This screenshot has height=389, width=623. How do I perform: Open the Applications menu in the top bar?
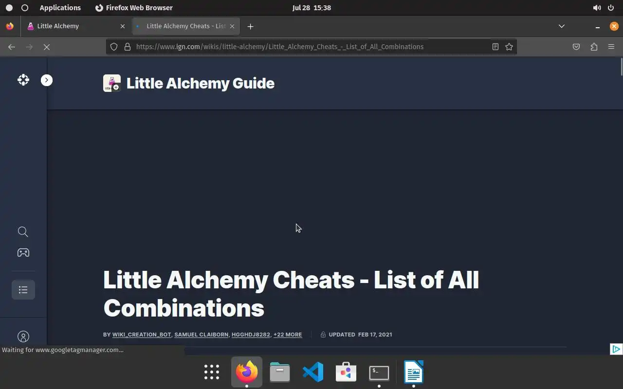[60, 8]
